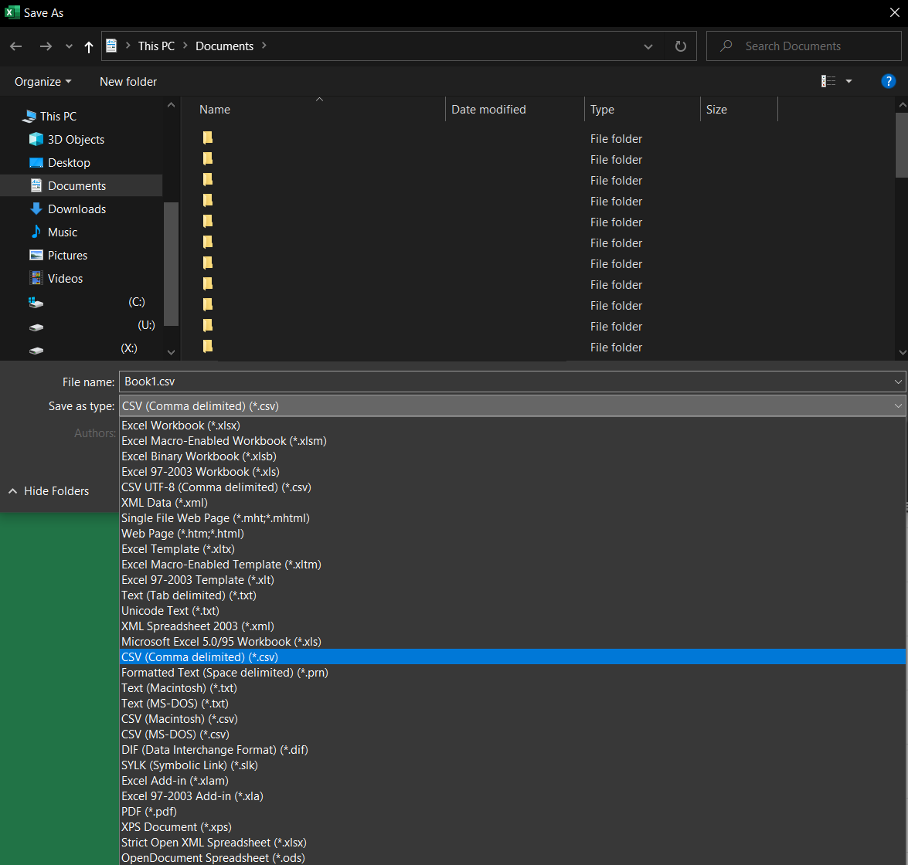Open the view options dropdown arrow
The height and width of the screenshot is (865, 908).
[849, 81]
